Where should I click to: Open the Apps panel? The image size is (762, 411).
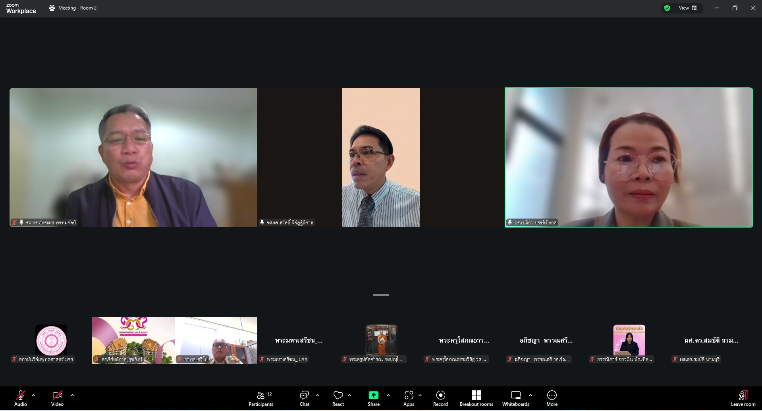pos(409,398)
